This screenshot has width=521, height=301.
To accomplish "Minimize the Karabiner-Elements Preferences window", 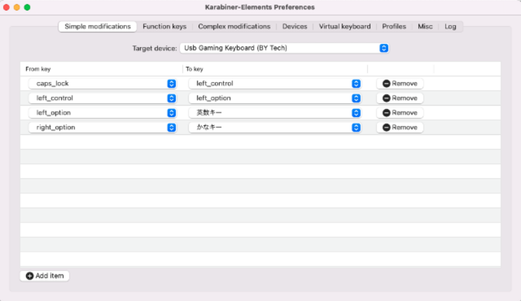I will click(x=17, y=7).
